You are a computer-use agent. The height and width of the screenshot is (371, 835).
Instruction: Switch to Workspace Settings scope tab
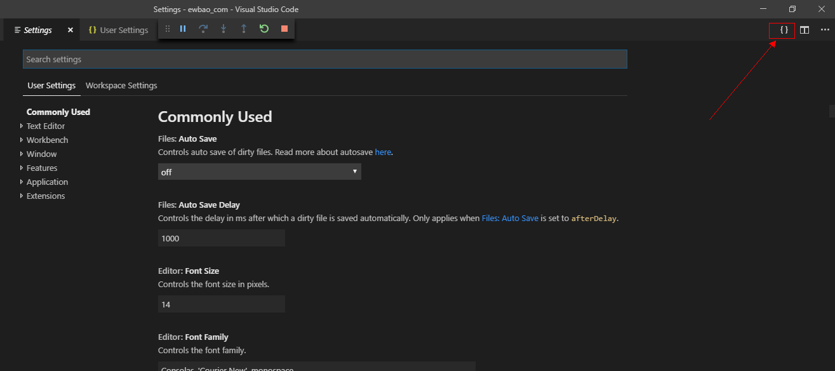coord(121,85)
